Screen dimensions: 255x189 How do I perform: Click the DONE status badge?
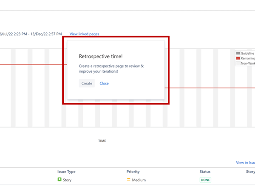[x=205, y=180]
